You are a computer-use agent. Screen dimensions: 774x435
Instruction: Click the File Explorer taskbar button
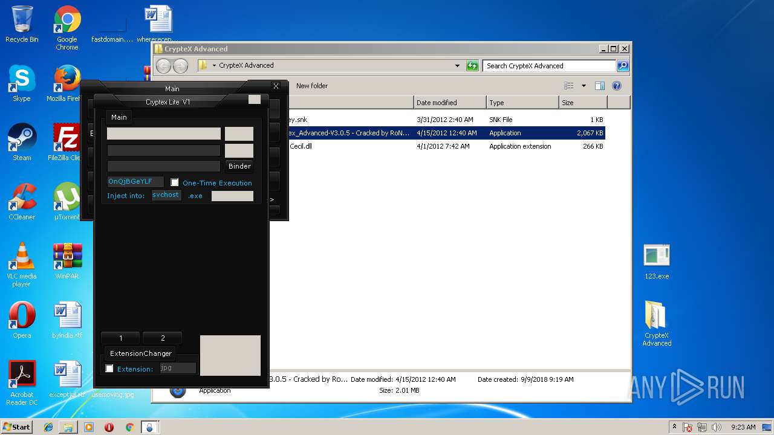coord(68,427)
